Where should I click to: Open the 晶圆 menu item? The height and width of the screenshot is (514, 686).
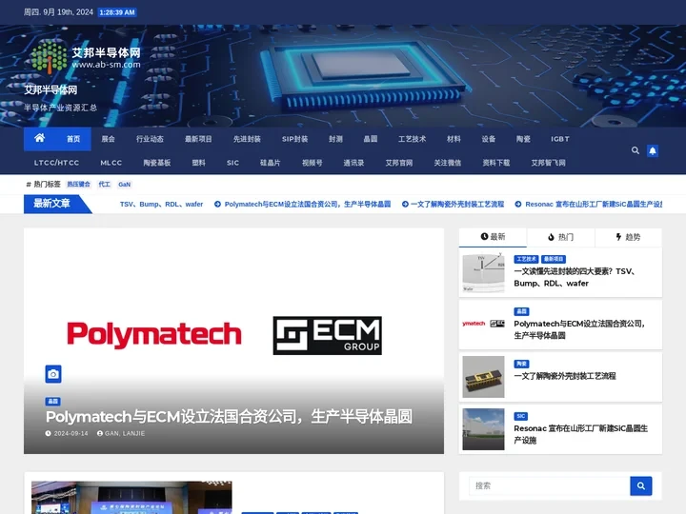(x=370, y=139)
